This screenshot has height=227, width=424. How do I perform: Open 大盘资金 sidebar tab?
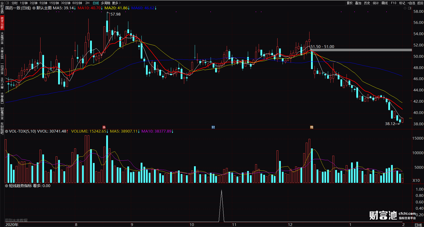(2, 38)
